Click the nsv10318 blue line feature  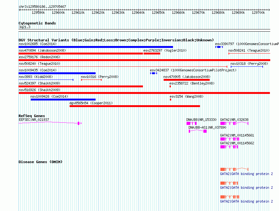[247, 67]
